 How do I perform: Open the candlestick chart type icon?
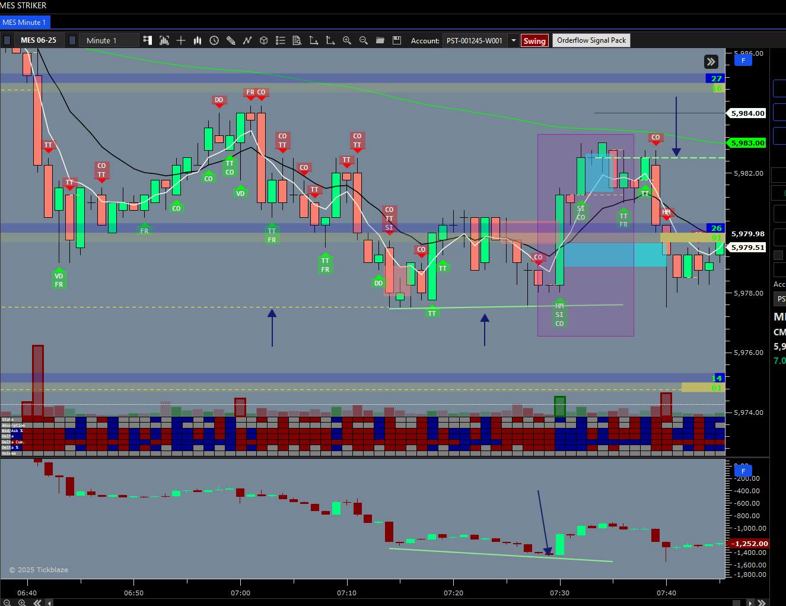(198, 40)
